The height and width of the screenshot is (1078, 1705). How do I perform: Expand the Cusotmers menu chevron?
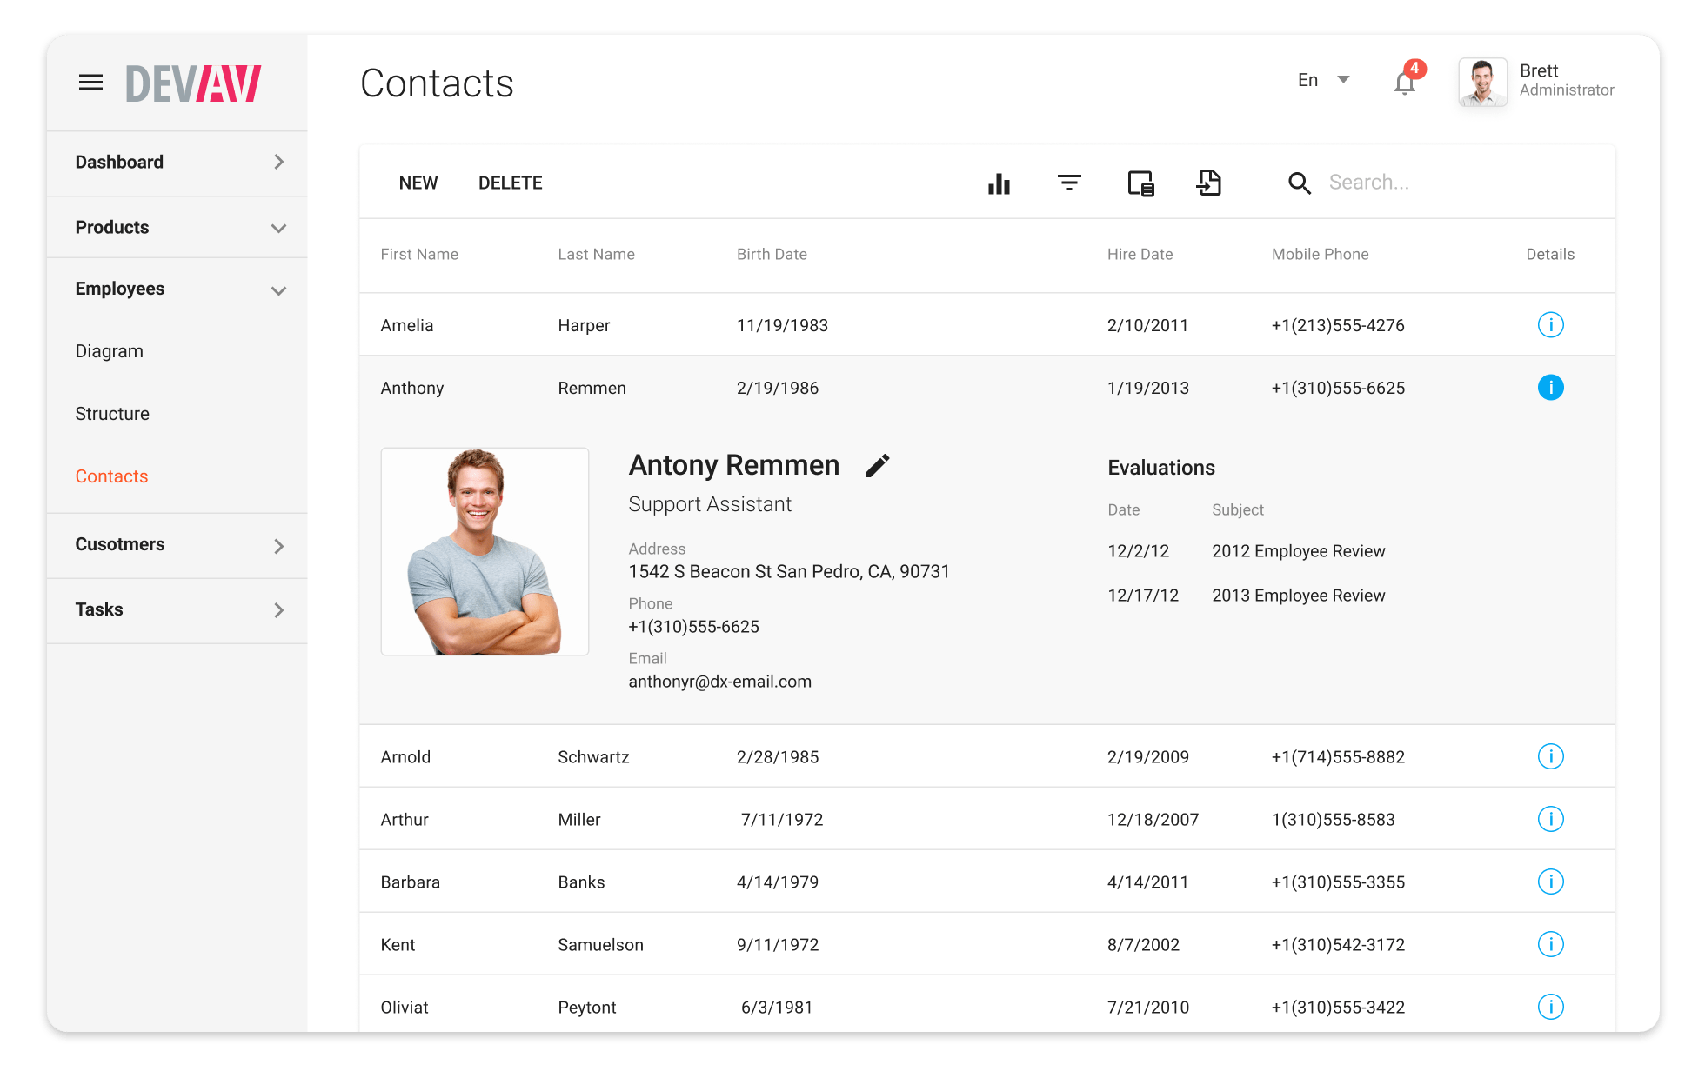point(278,546)
